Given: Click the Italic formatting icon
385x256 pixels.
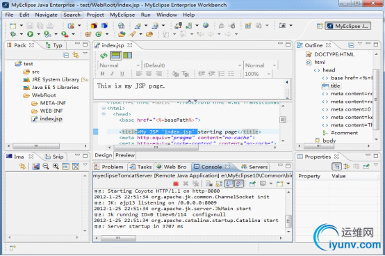Looking at the screenshot, I should [112, 74].
